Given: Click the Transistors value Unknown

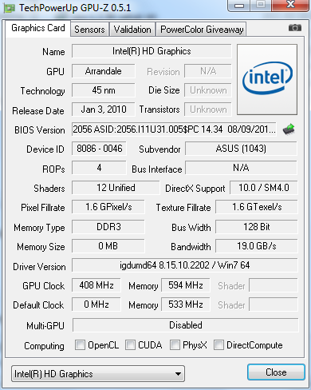Looking at the screenshot, I should coord(208,109).
